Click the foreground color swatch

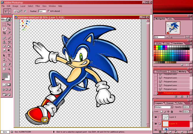[x=5, y=75]
